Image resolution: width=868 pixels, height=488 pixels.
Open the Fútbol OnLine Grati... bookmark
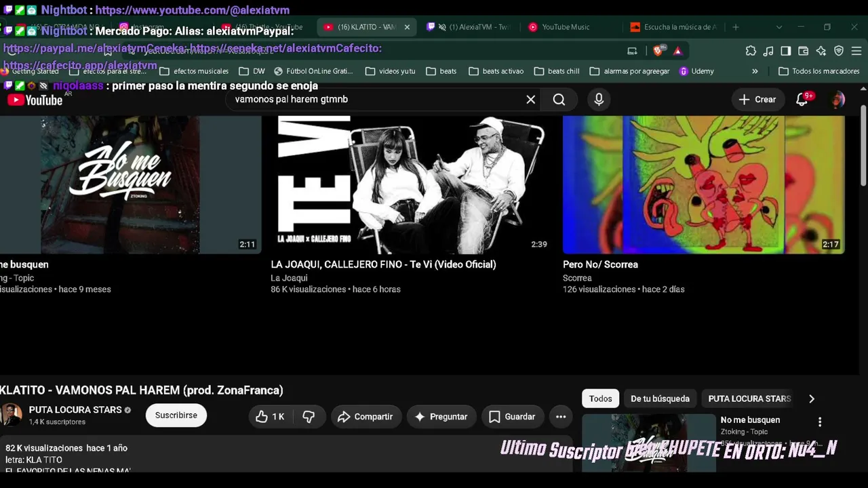tap(313, 71)
